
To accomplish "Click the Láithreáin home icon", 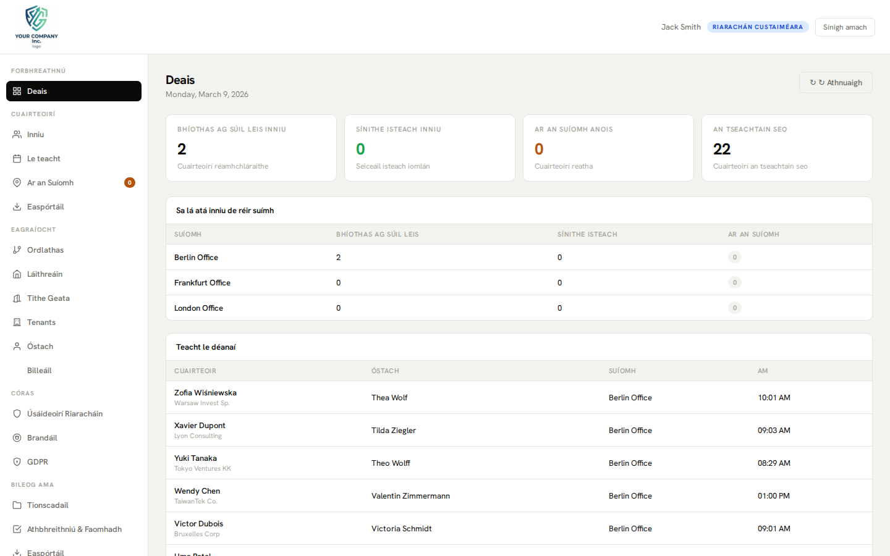I will (17, 274).
